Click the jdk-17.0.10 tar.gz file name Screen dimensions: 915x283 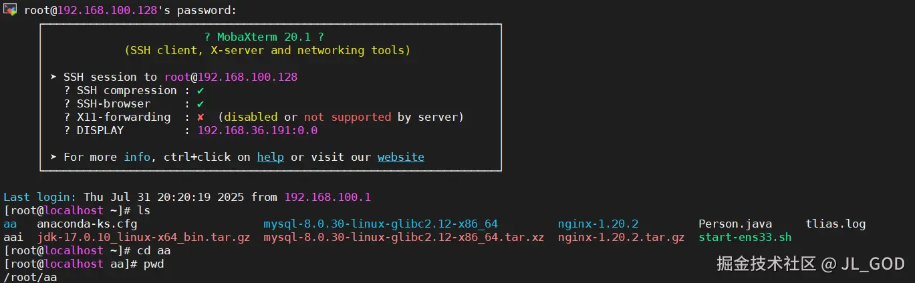[143, 237]
